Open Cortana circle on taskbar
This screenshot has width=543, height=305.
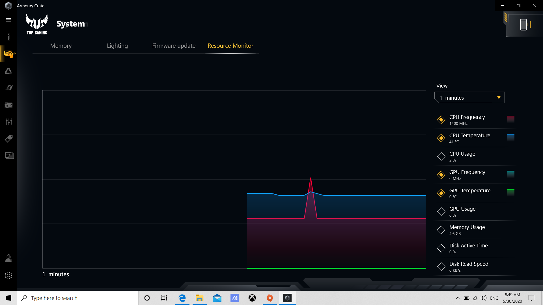[147, 298]
